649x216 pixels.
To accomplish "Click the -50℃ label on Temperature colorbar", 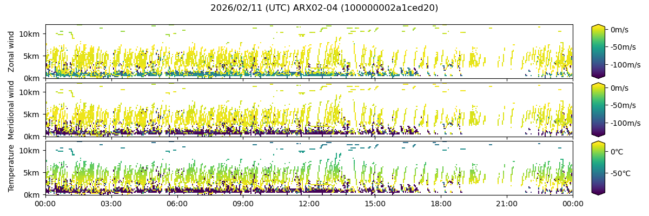I will [621, 174].
